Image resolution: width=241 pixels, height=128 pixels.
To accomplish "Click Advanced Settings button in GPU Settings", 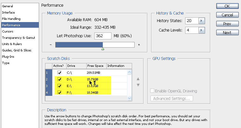I will pyautogui.click(x=172, y=99).
